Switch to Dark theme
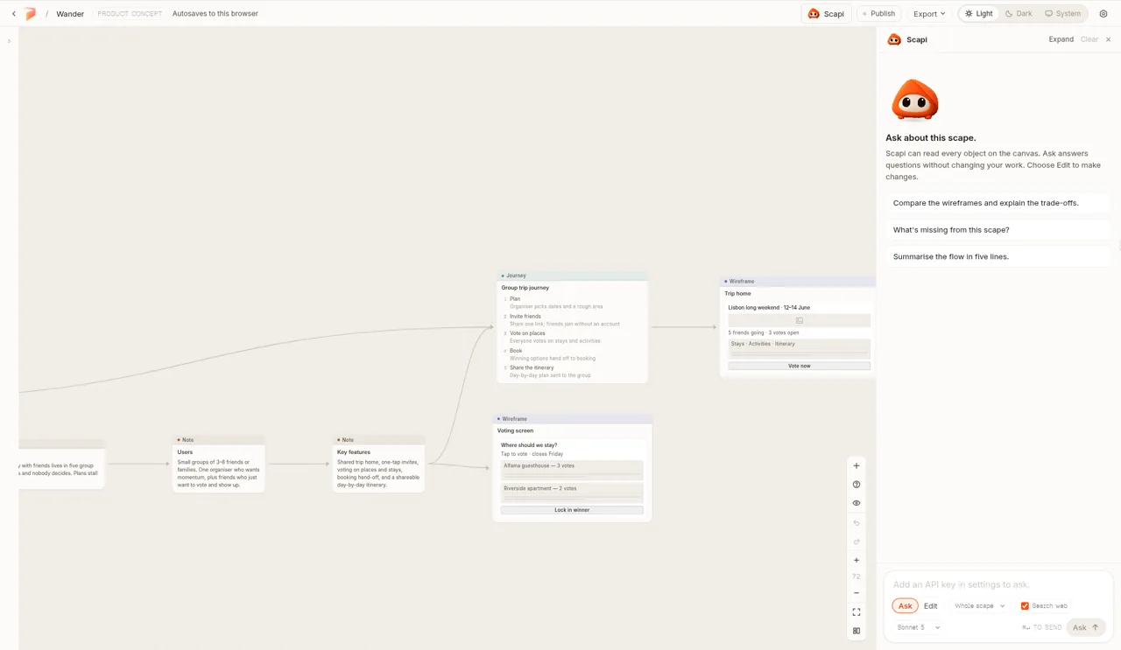Image resolution: width=1121 pixels, height=650 pixels. click(1019, 14)
